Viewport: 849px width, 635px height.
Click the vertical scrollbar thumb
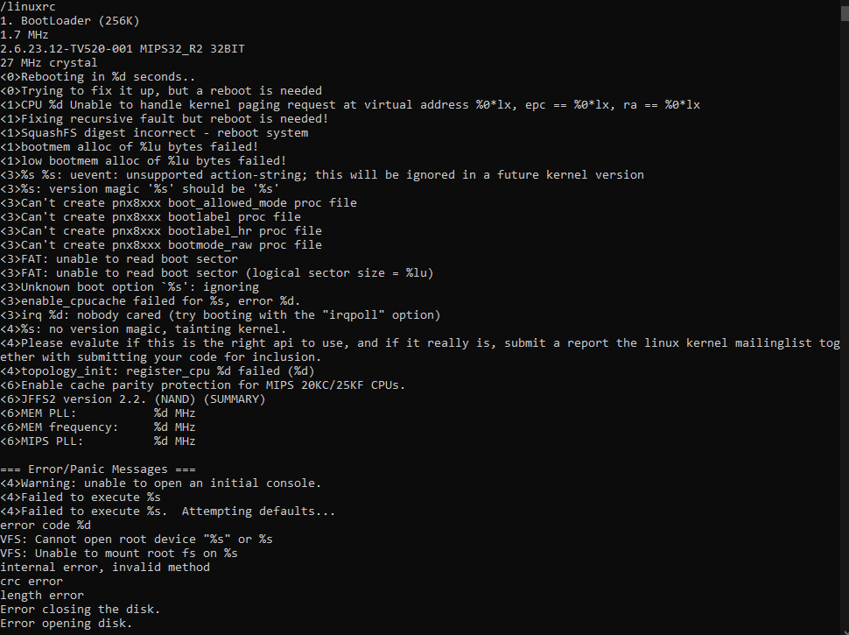[x=845, y=11]
